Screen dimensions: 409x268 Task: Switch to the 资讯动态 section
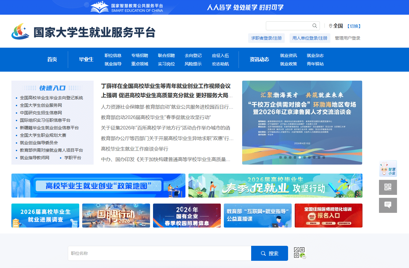[260, 59]
